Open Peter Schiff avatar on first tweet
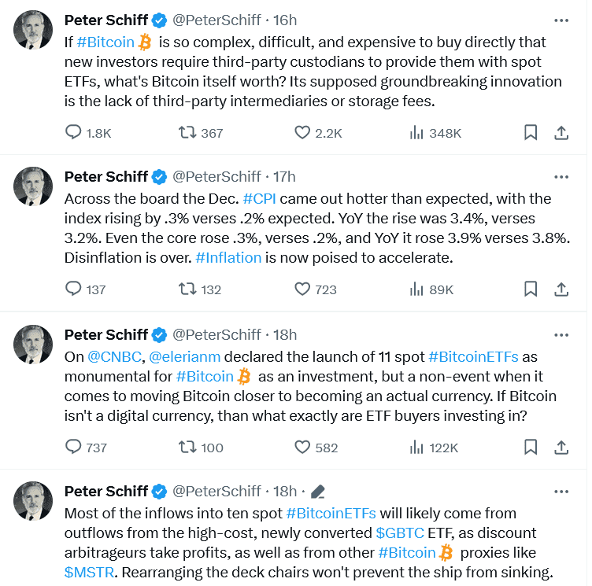This screenshot has height=586, width=592. (33, 30)
